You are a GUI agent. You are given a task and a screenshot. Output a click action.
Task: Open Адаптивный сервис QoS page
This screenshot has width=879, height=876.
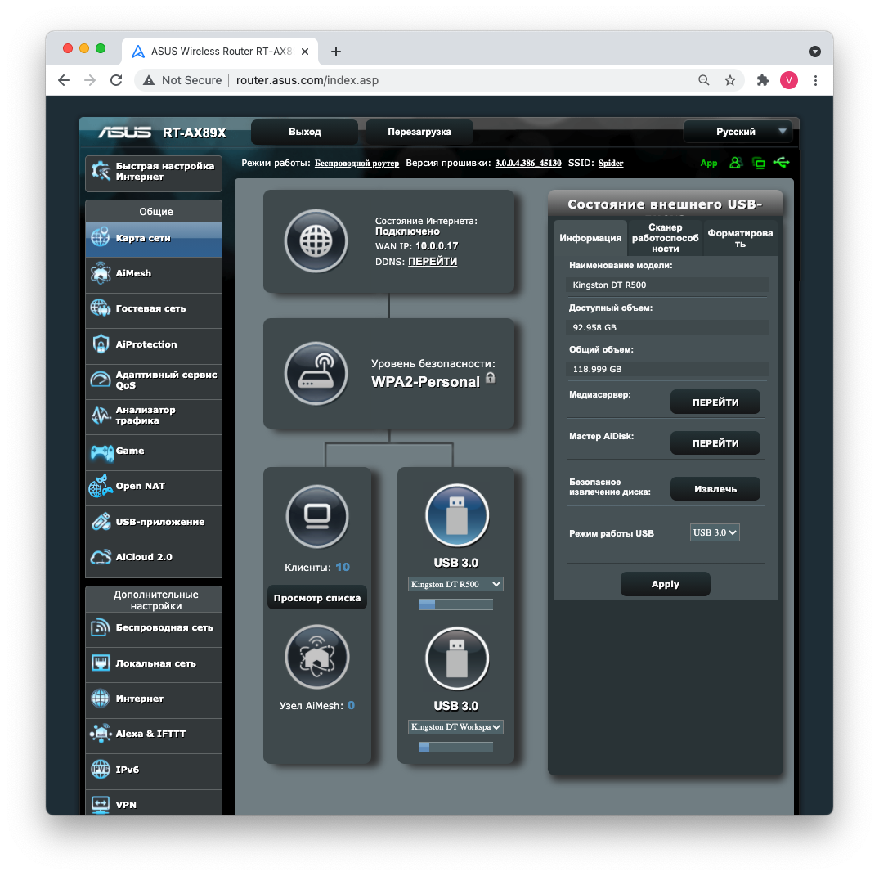[154, 380]
